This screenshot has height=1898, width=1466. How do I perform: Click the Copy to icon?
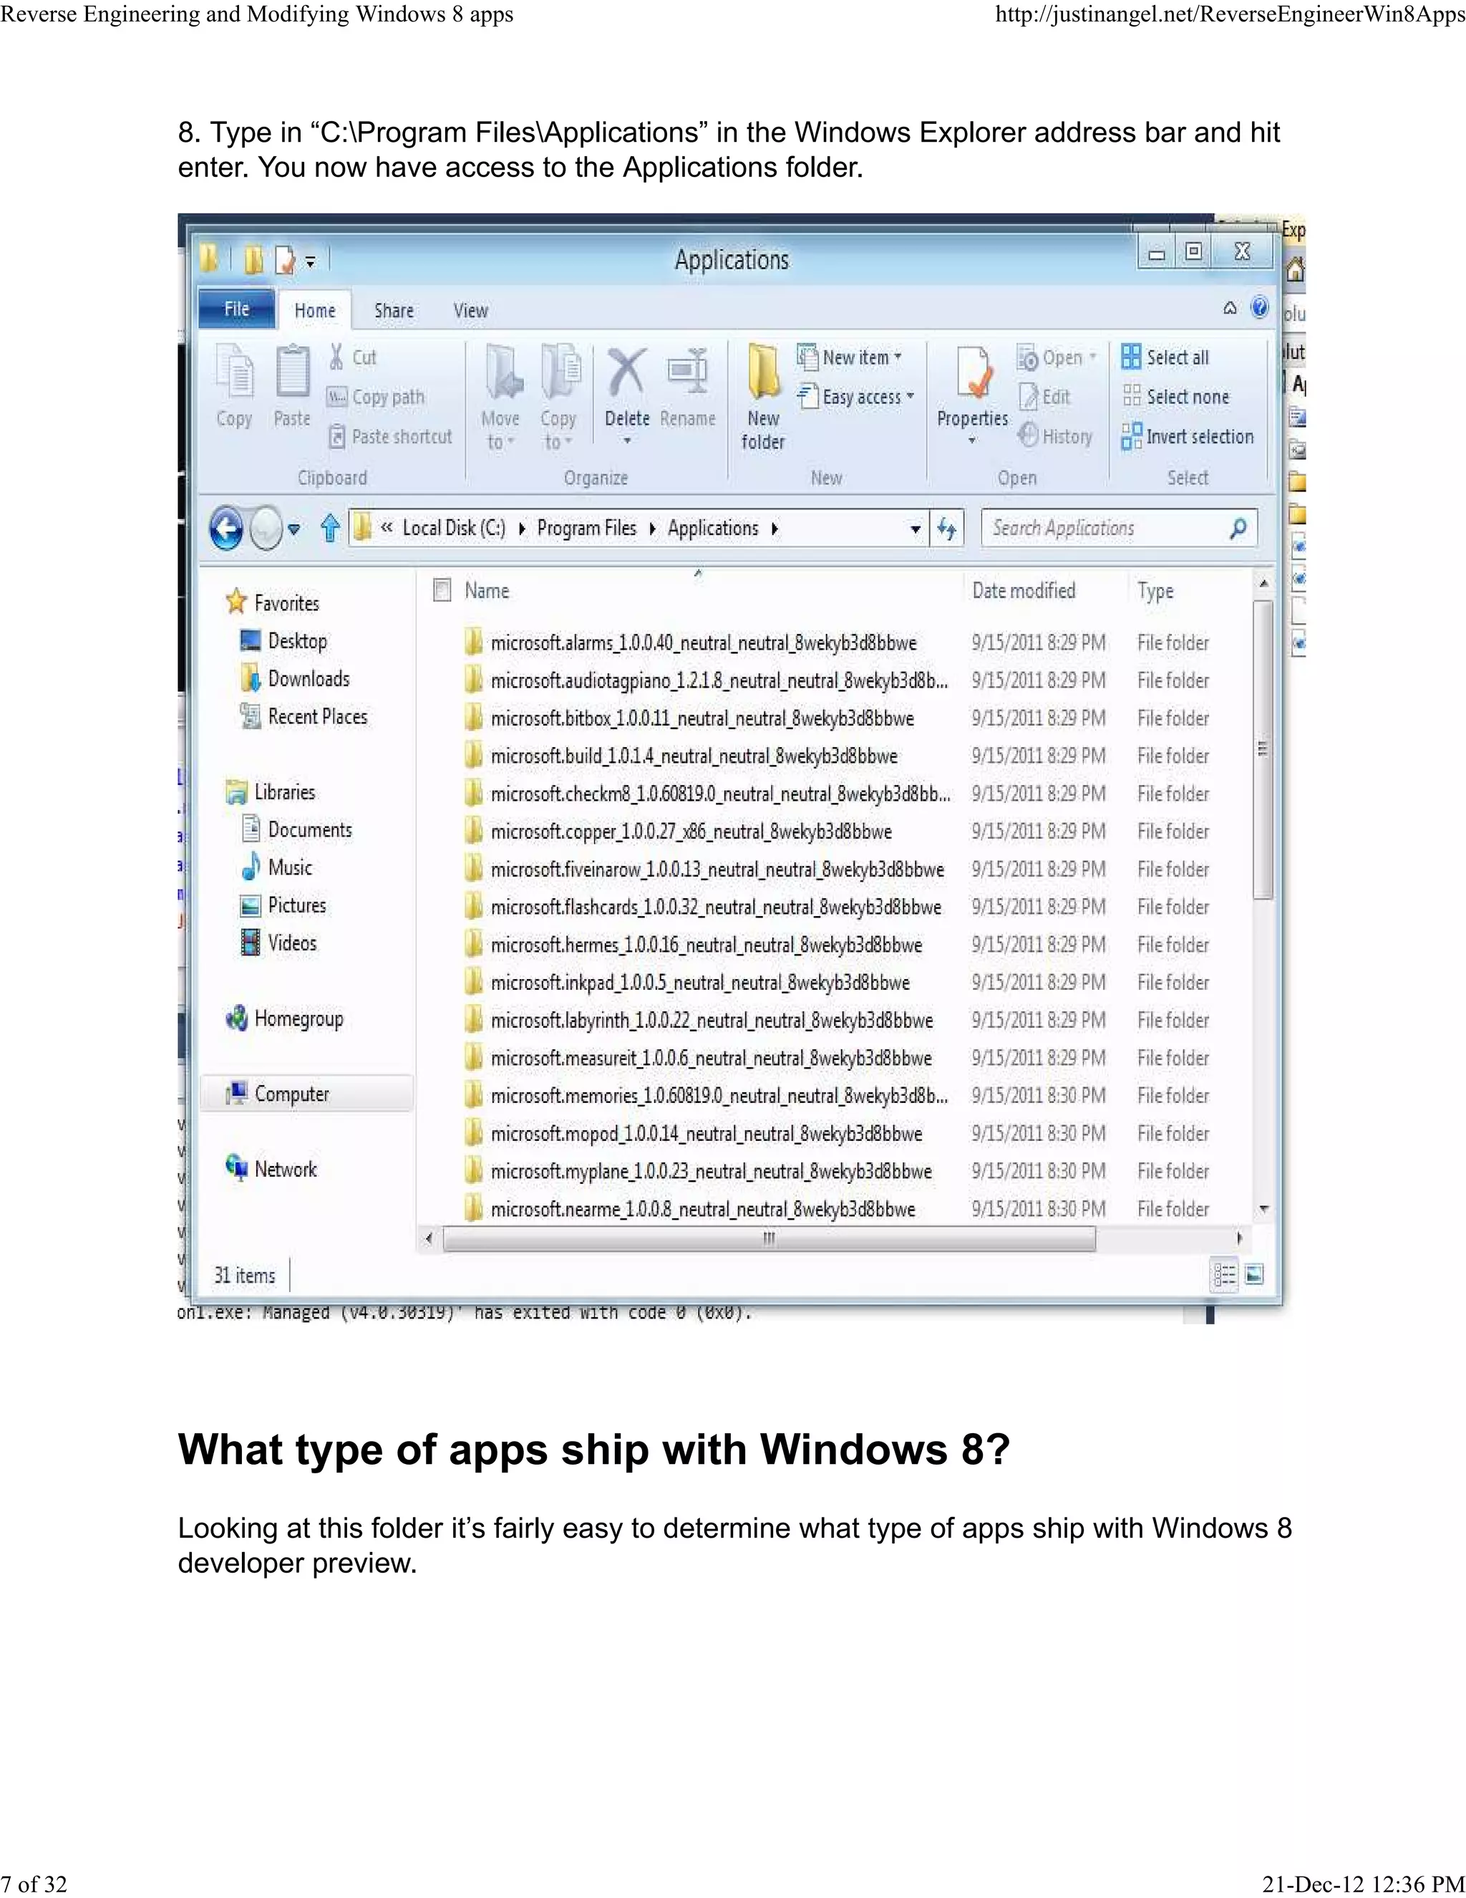click(560, 371)
